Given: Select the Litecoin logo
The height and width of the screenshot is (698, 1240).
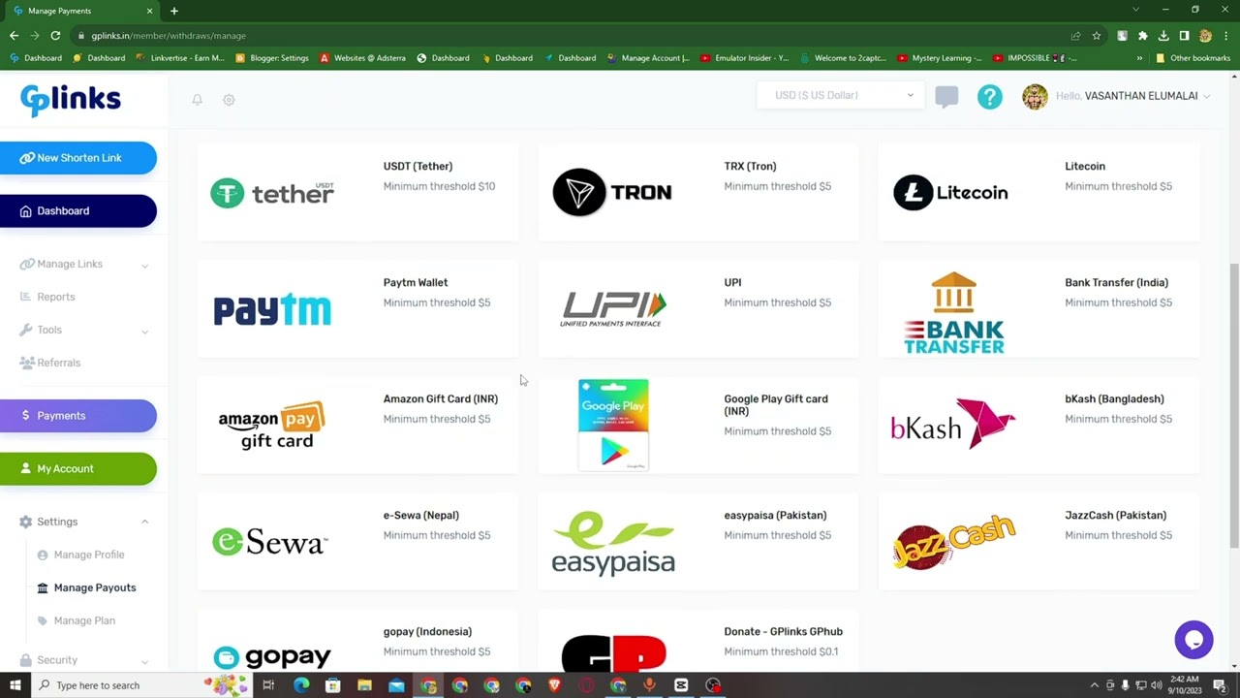Looking at the screenshot, I should click(x=951, y=192).
